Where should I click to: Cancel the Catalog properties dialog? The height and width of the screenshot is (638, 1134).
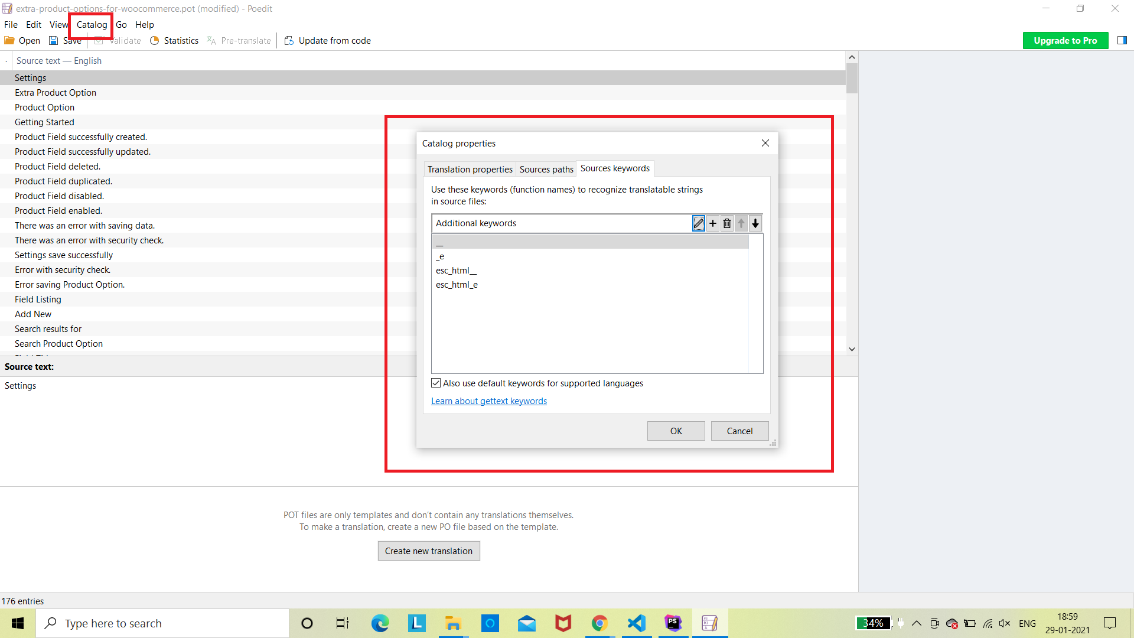(739, 431)
